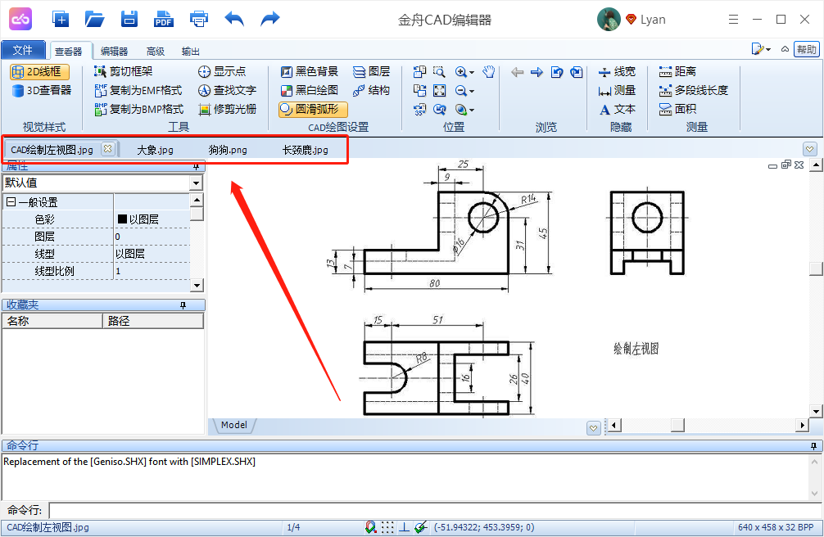Image resolution: width=824 pixels, height=537 pixels.
Task: Activate the pan hand tool
Action: click(488, 72)
